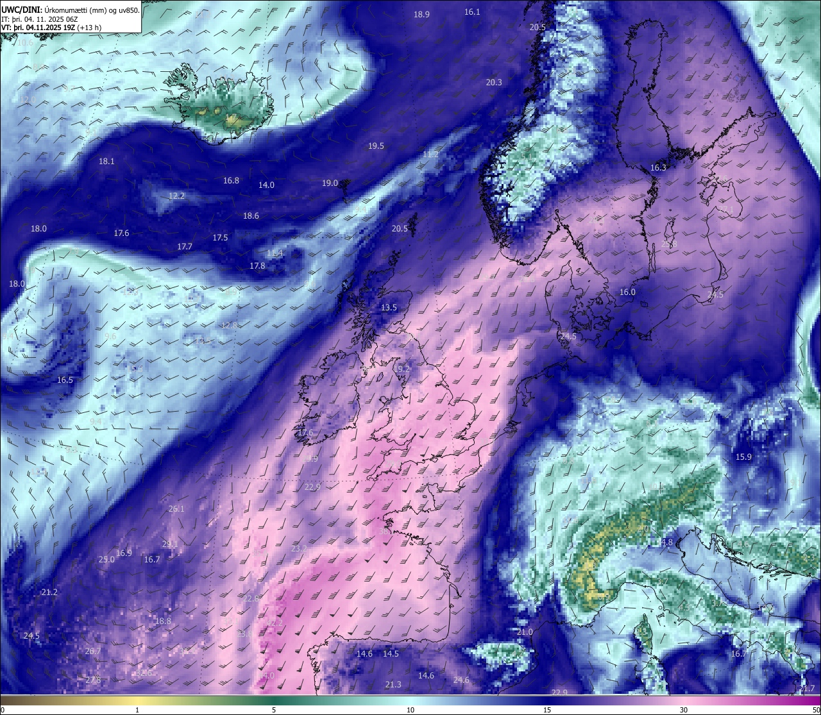Click the color scale tick label 1
The width and height of the screenshot is (821, 715).
(137, 710)
